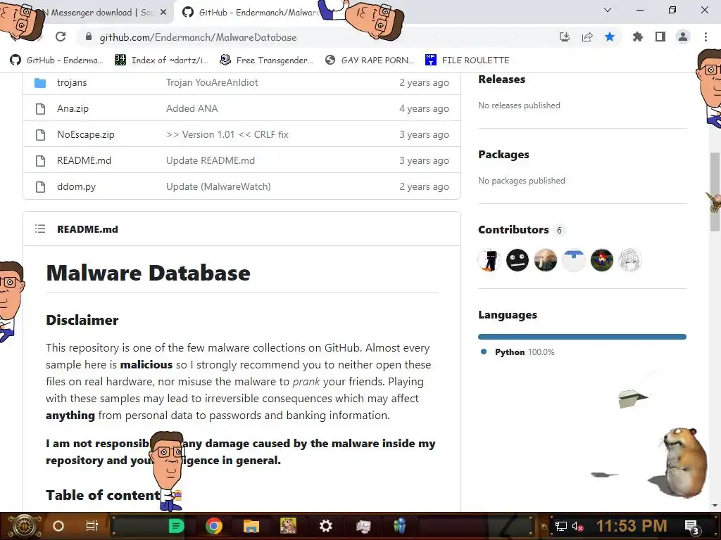Open the sketch-drawing contributor avatar
Screen dimensions: 721x540
point(629,260)
